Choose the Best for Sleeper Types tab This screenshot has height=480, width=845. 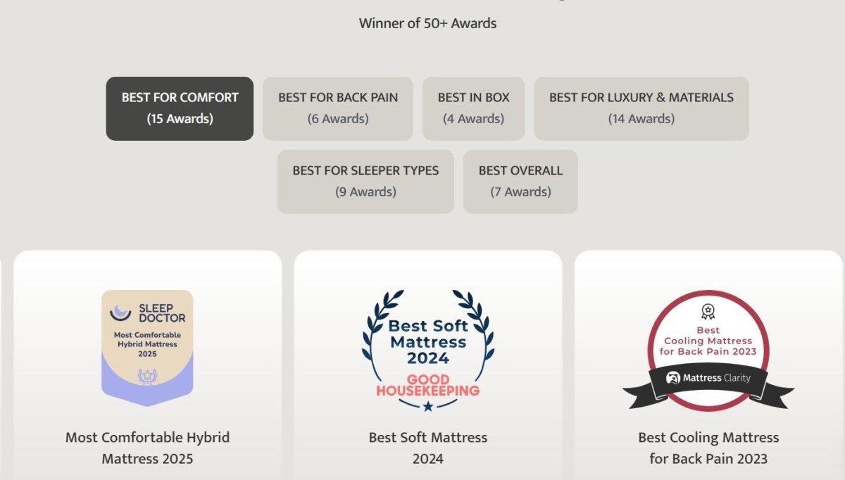(x=365, y=182)
